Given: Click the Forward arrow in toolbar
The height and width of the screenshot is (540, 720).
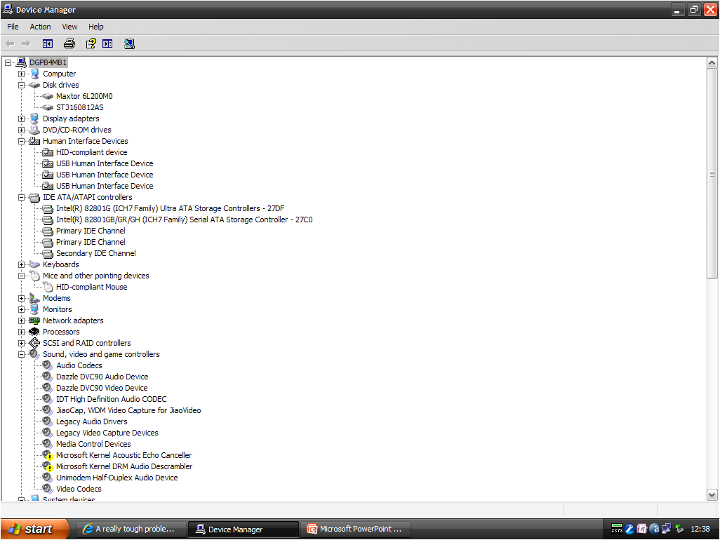Looking at the screenshot, I should point(26,43).
